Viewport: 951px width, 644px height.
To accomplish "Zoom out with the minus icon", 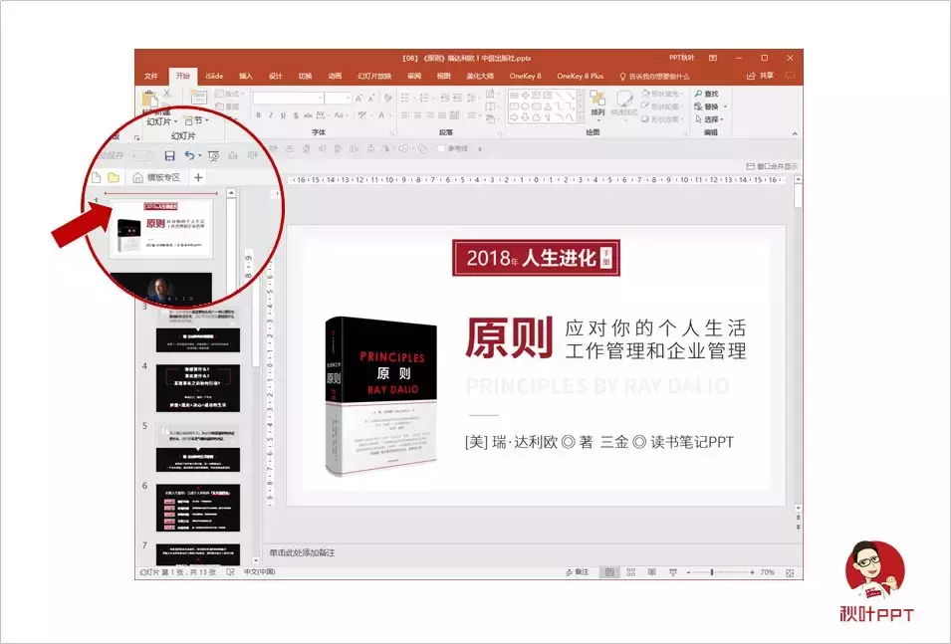I will click(x=688, y=572).
